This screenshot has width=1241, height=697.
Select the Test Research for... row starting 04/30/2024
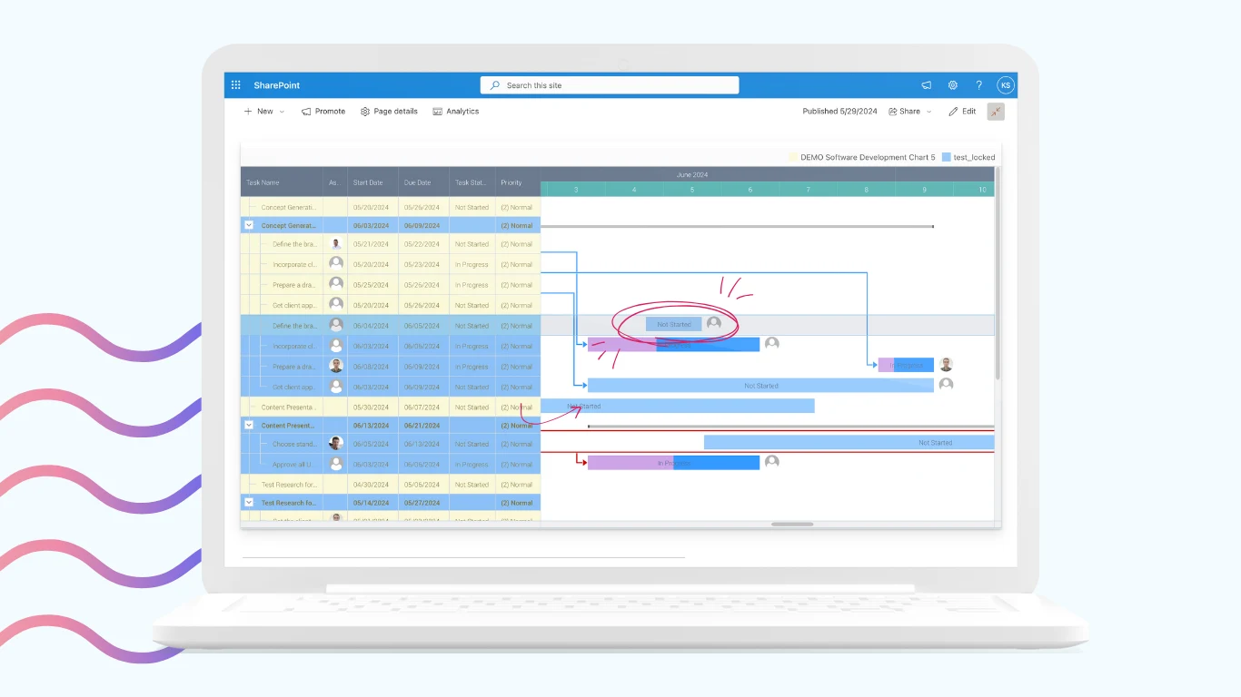tap(391, 485)
